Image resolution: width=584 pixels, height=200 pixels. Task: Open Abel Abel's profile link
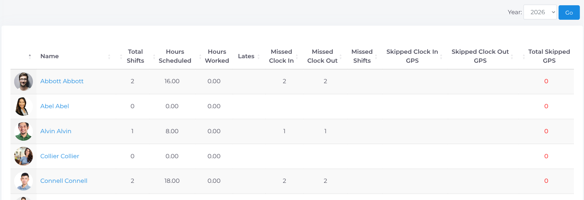(x=55, y=106)
